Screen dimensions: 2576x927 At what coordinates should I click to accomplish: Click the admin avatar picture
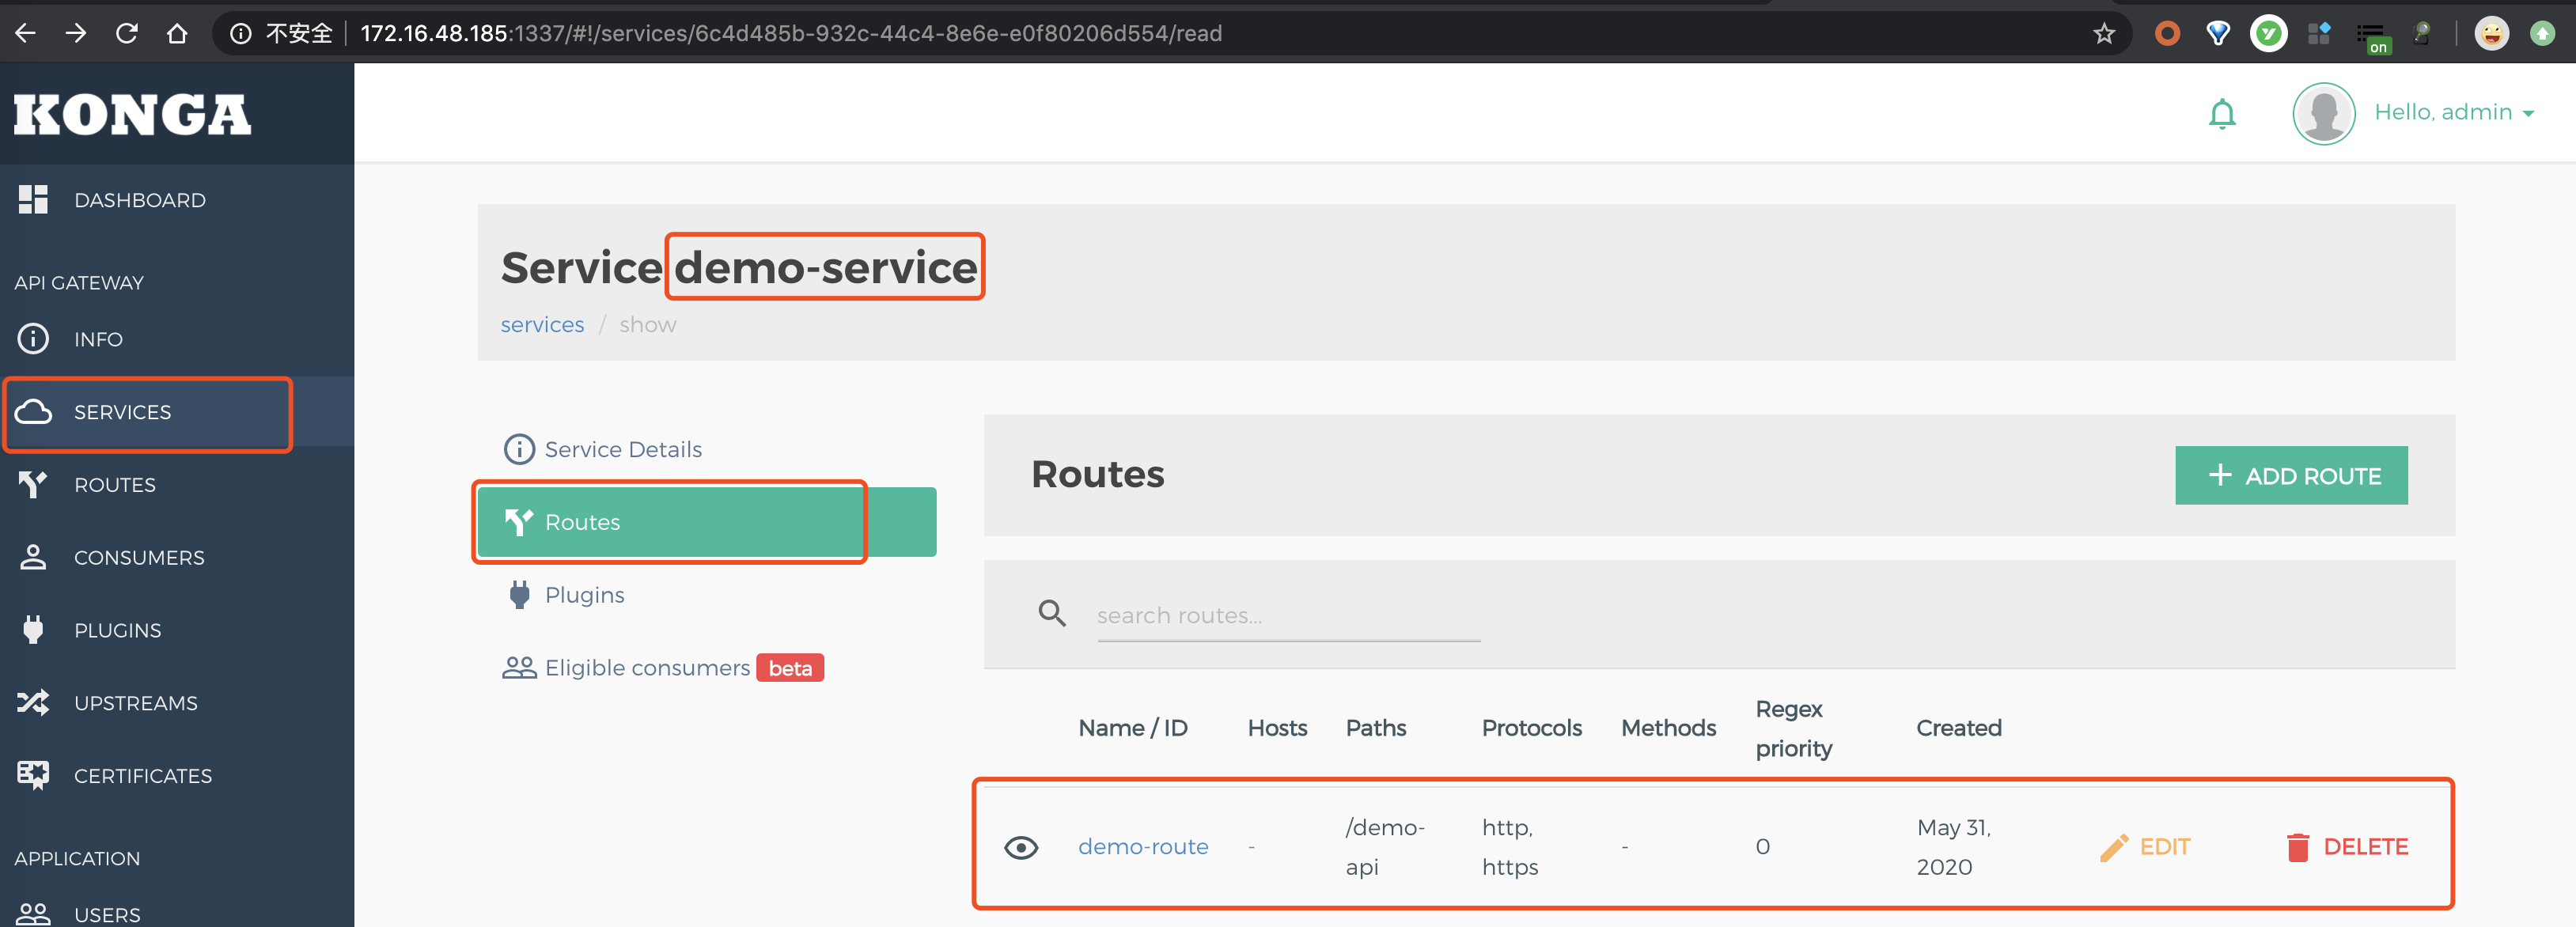click(x=2323, y=113)
